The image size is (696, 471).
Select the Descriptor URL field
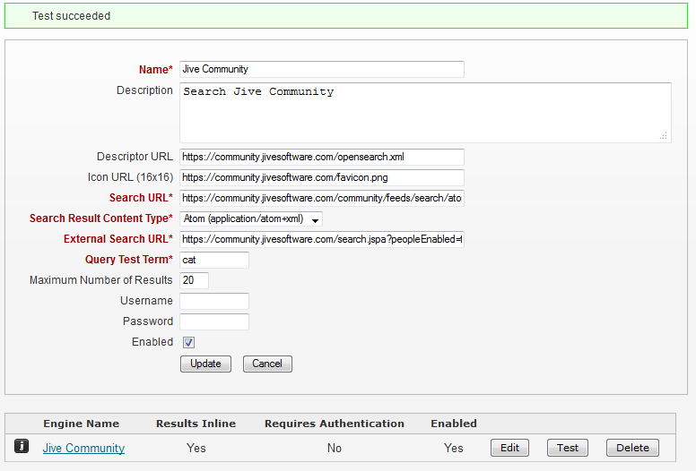point(322,157)
